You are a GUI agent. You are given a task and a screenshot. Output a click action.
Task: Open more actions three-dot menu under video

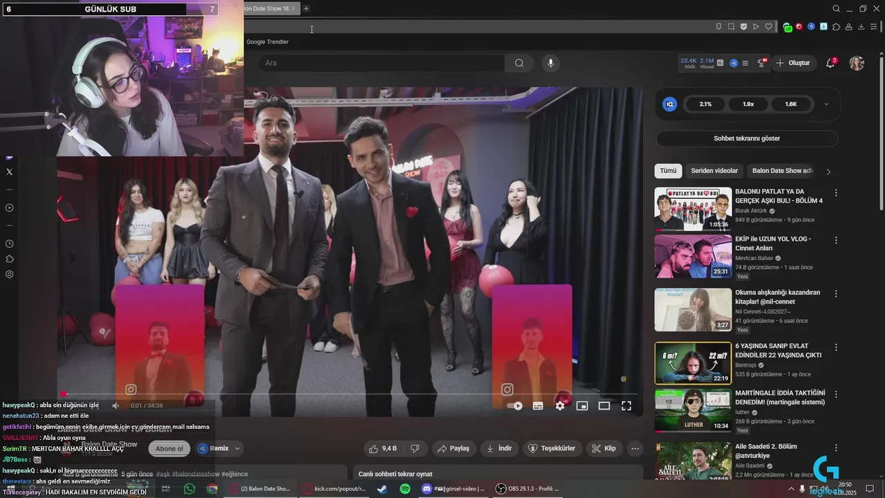(635, 448)
